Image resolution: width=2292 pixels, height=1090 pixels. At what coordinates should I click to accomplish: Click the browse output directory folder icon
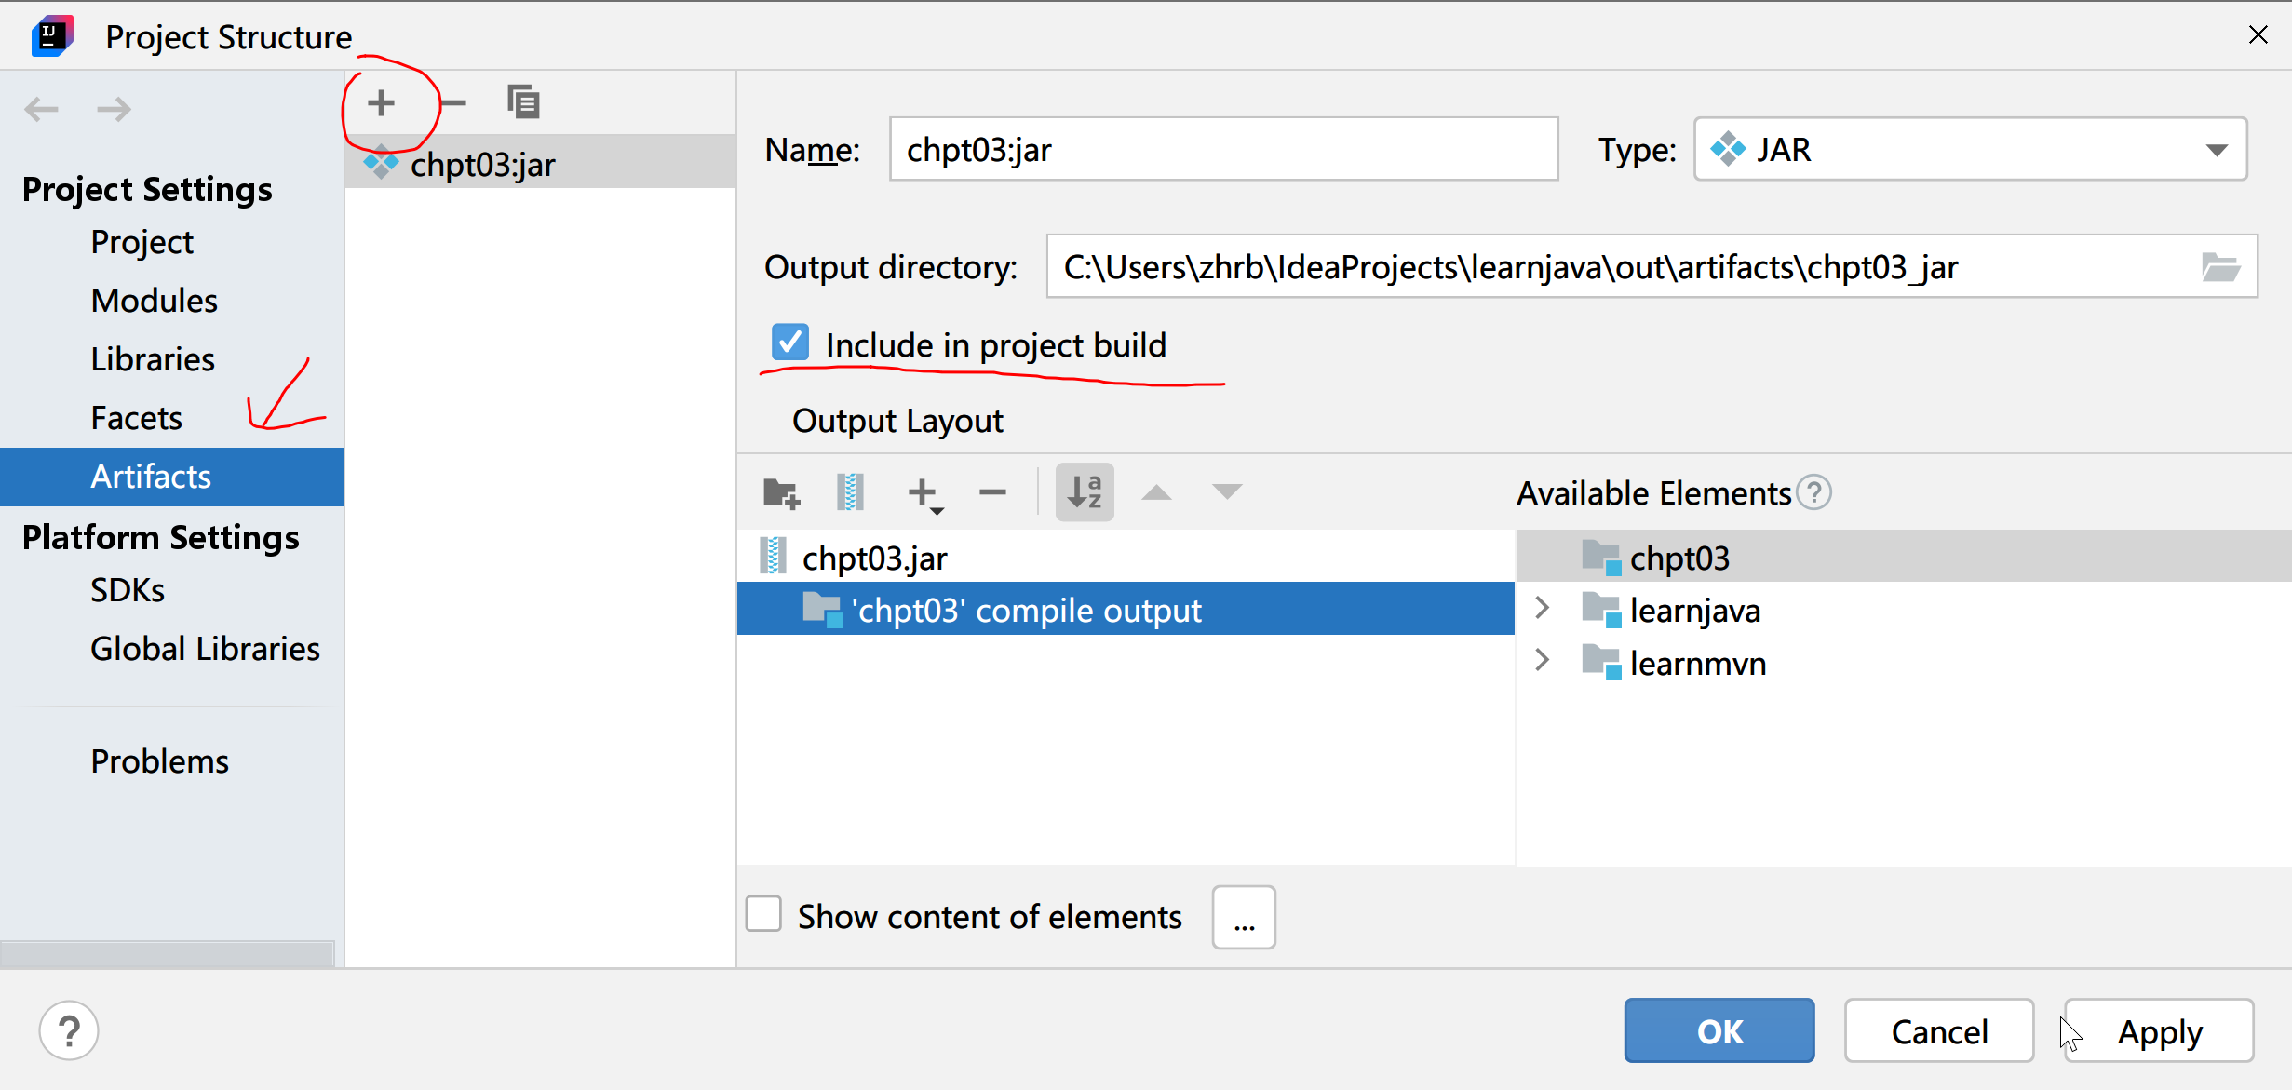pyautogui.click(x=2220, y=268)
